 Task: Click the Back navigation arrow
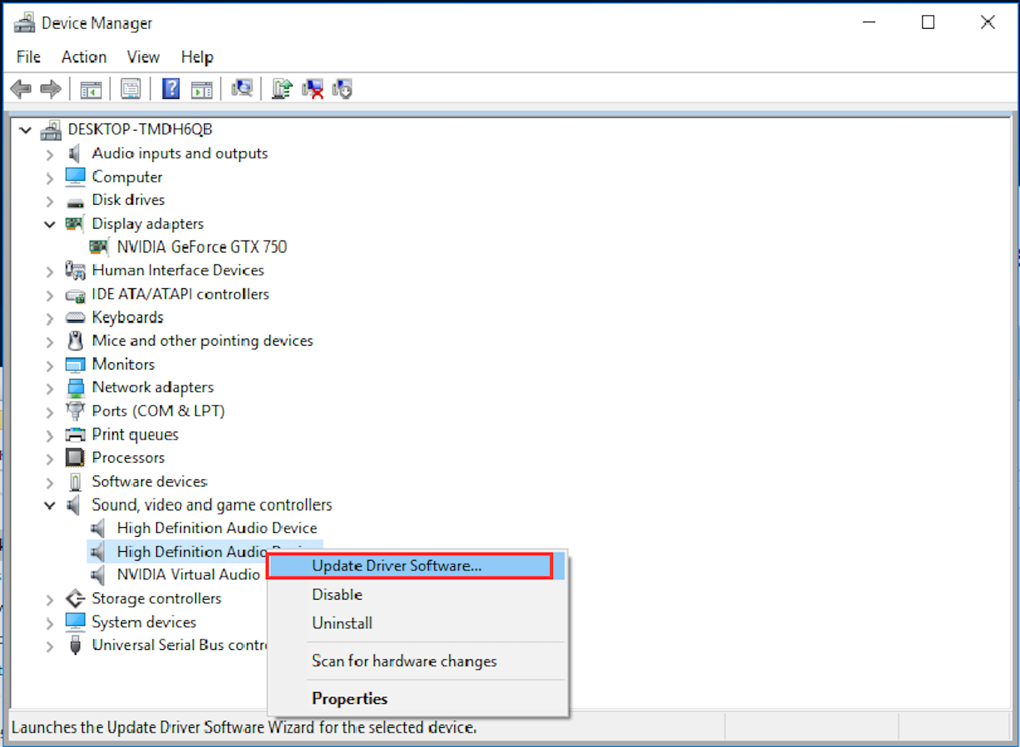click(x=20, y=88)
